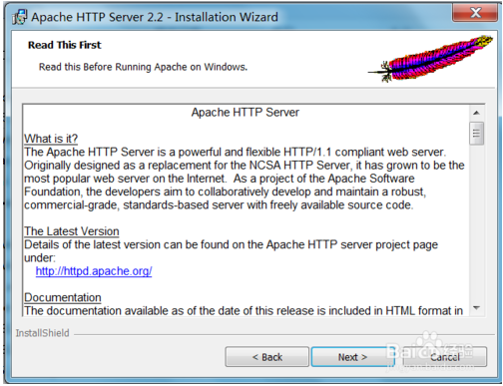
Task: Click the Apache feather logo
Action: point(430,59)
